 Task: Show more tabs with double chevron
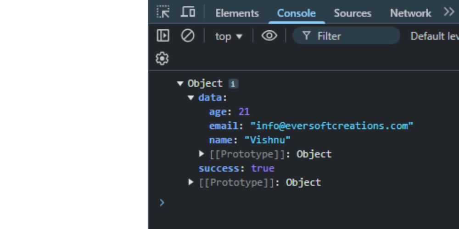(x=449, y=12)
